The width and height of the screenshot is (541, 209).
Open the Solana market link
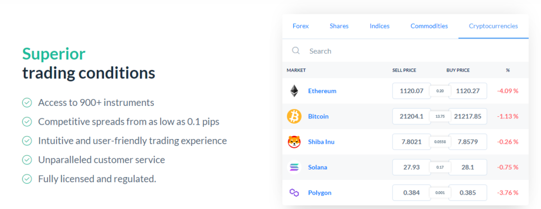point(318,167)
